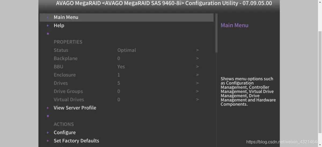This screenshot has width=322, height=147.
Task: Open the Main Menu entry
Action: 126,17
